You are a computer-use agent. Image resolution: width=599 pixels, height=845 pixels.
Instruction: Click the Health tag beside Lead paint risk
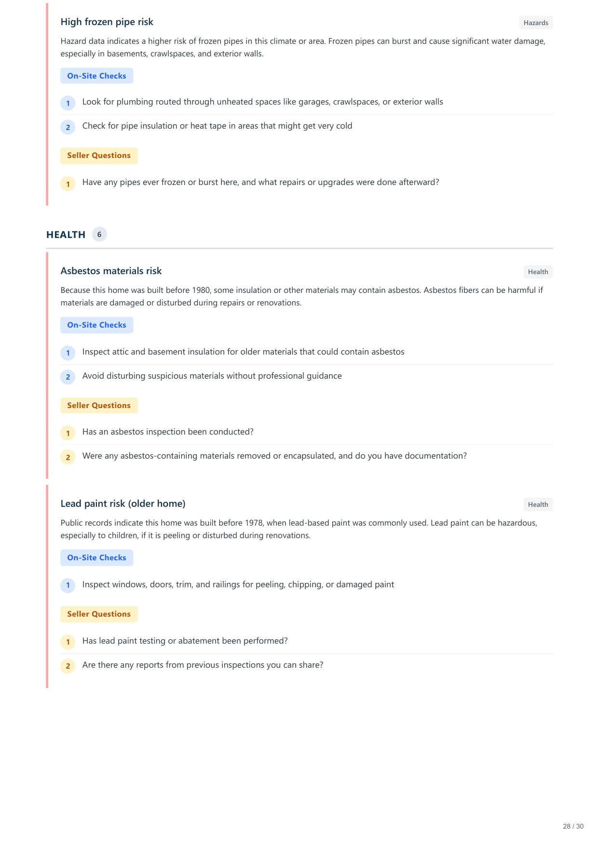pos(538,504)
